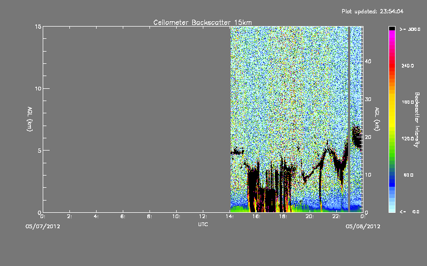The image size is (427, 266).
Task: Click the AGL (km) left axis label
Action: coord(30,119)
